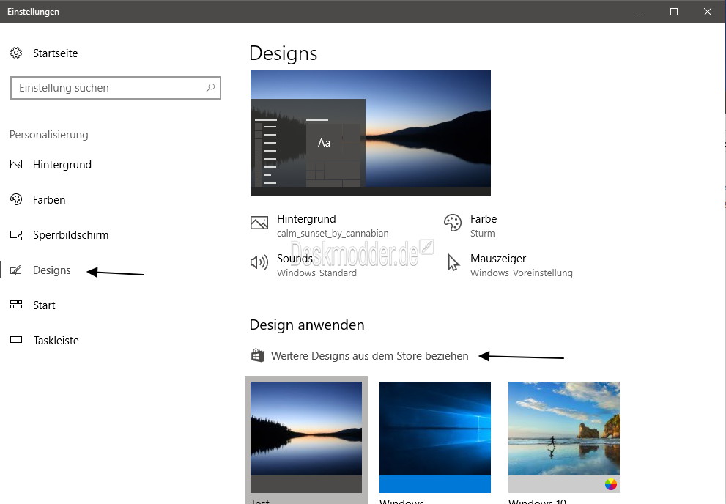Click the Taskleiste bar icon in sidebar
726x504 pixels.
tap(16, 340)
